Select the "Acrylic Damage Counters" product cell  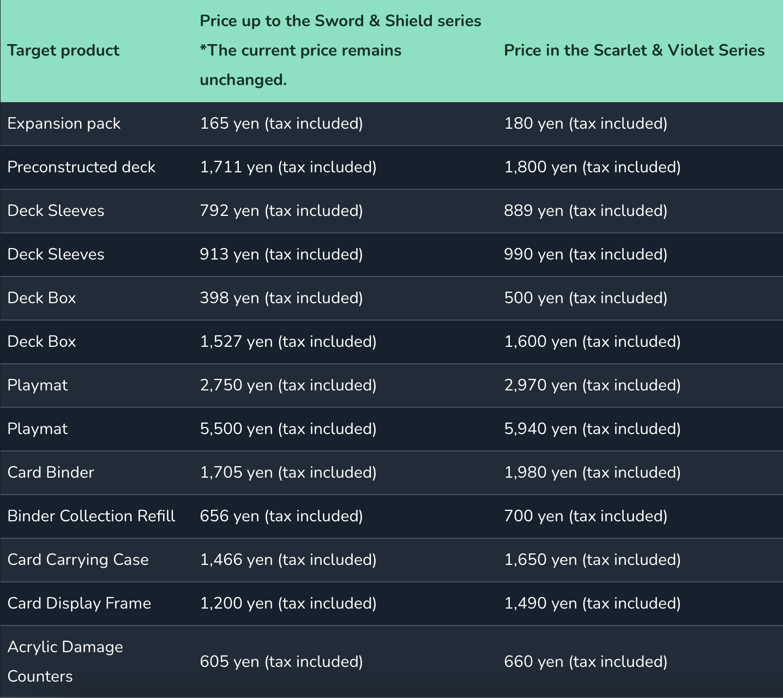[x=65, y=661]
